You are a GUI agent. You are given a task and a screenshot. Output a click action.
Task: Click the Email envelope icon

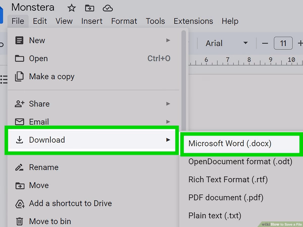19,122
